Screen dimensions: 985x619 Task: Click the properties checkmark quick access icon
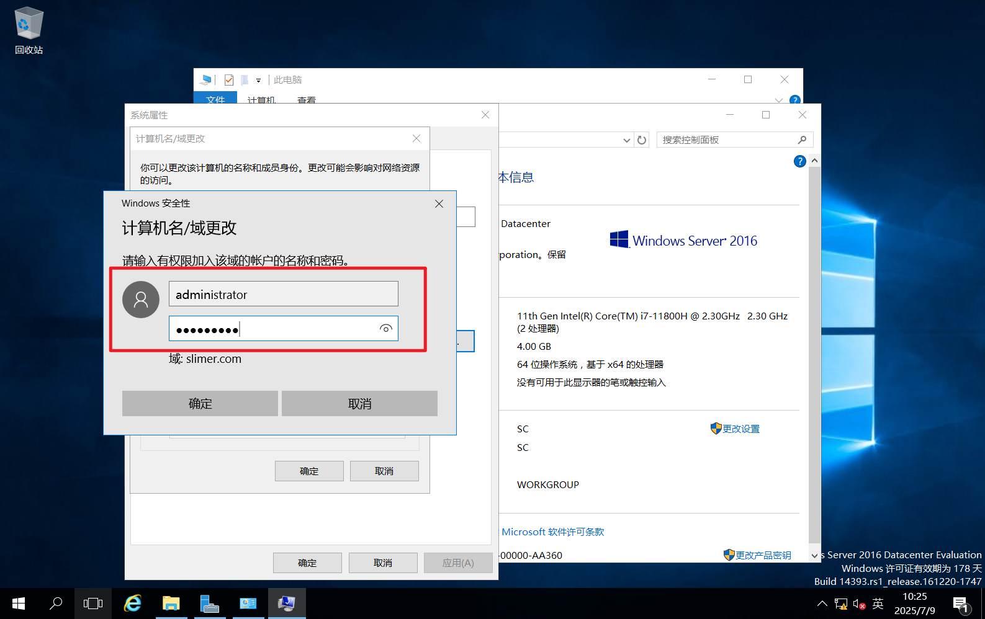point(229,79)
